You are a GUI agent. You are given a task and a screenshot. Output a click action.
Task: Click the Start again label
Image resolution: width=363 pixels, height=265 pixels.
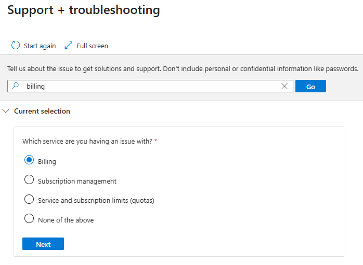(x=40, y=46)
